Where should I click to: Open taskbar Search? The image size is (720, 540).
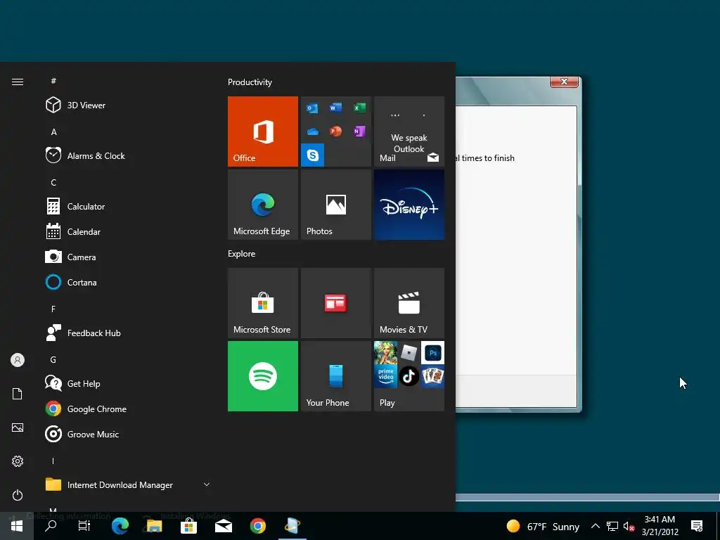click(51, 526)
